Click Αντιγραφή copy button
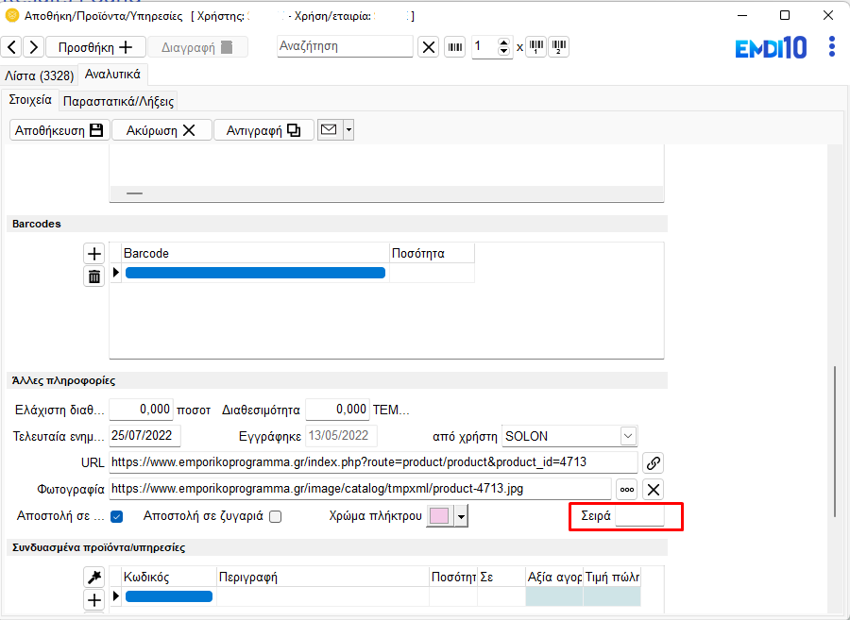The width and height of the screenshot is (850, 620). (263, 130)
